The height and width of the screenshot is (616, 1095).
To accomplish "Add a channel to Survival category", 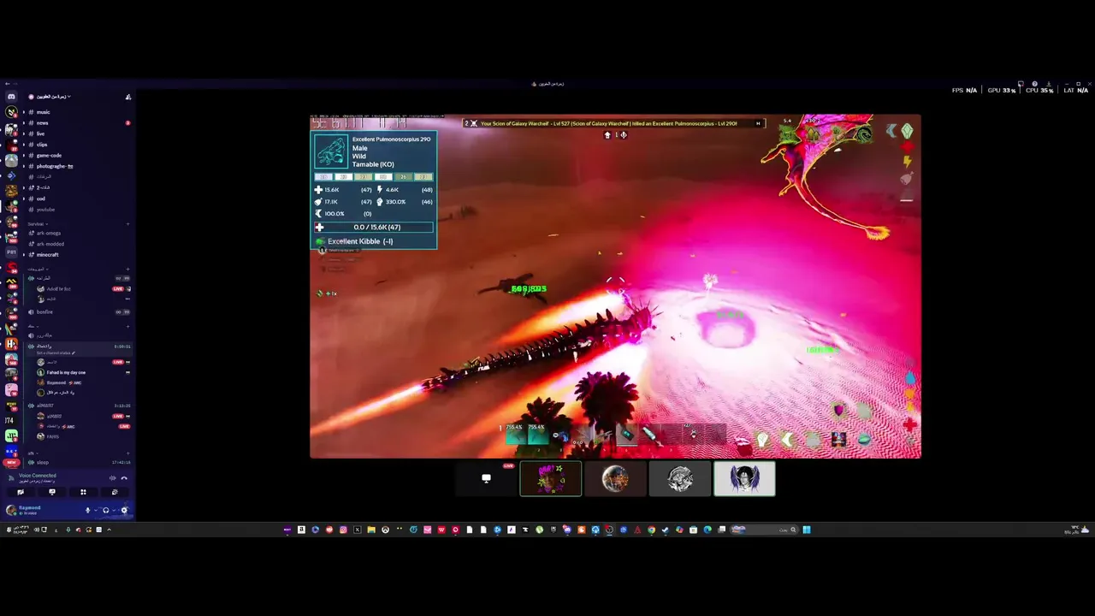I will coord(128,224).
